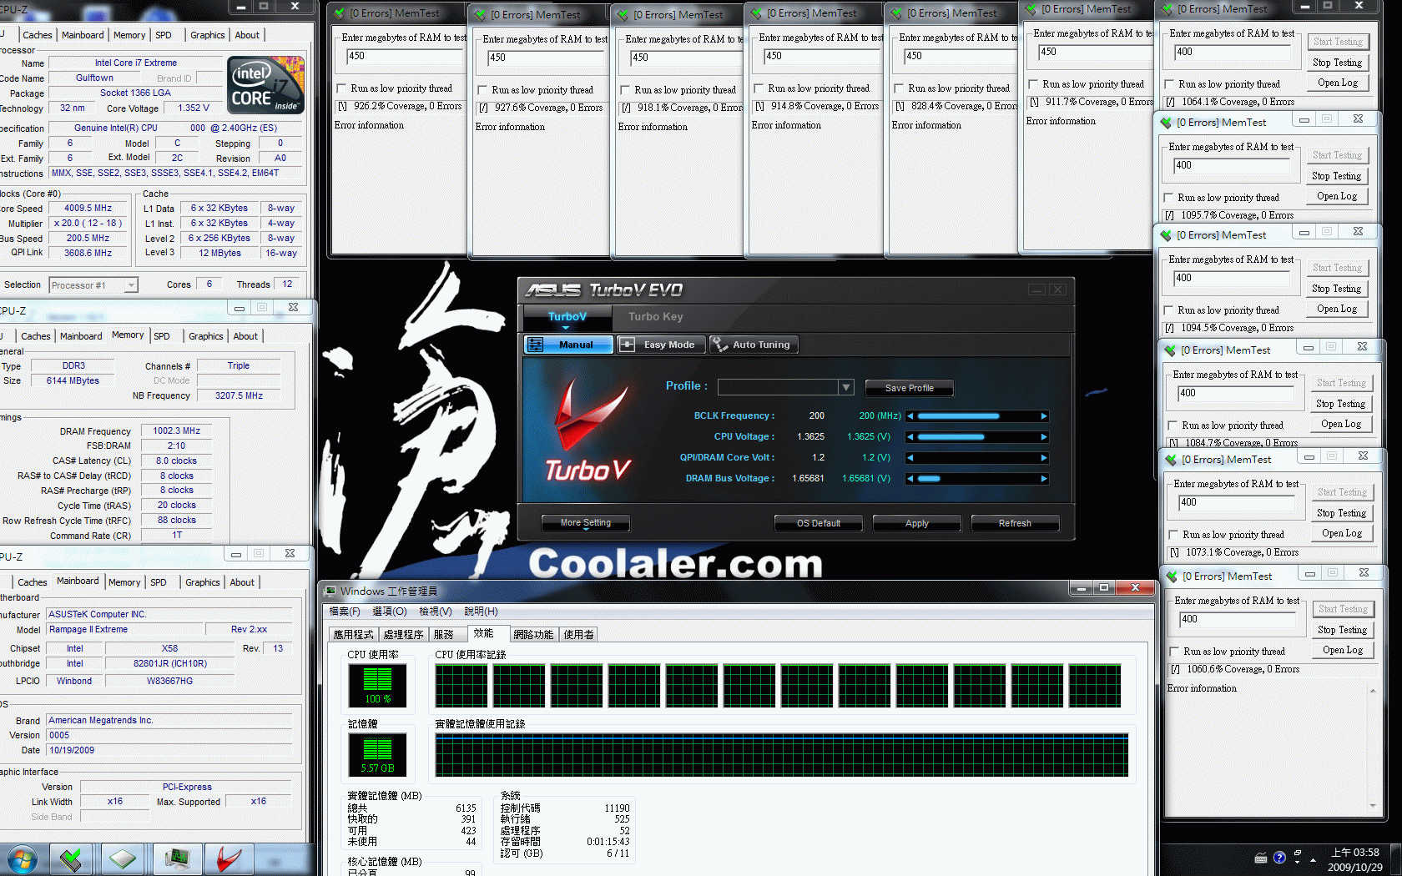The height and width of the screenshot is (876, 1402).
Task: Click scrollbar up arrow in 1060.6% MemTest
Action: (1373, 692)
